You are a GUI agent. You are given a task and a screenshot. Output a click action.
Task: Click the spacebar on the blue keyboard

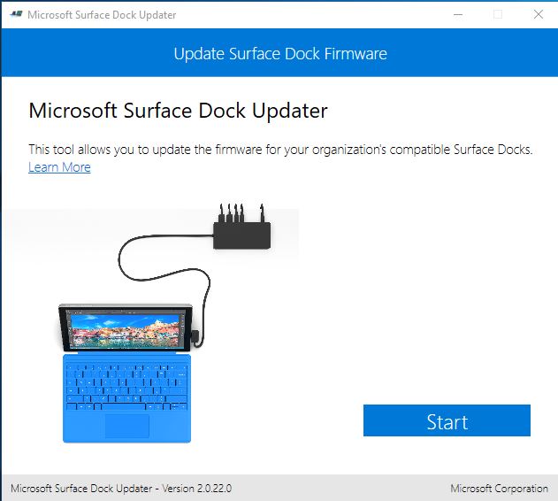pyautogui.click(x=124, y=406)
